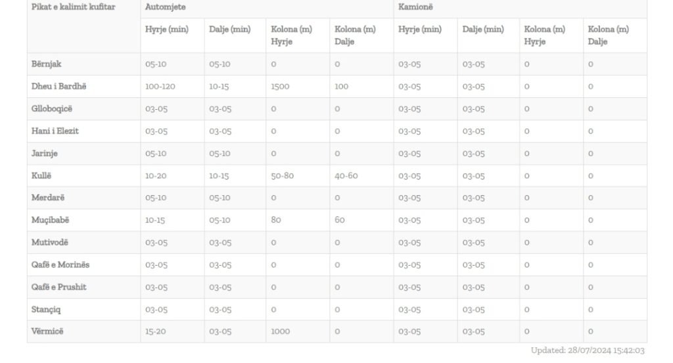Click Dheu i Bardhë row label
Screen dimensions: 673x363
58,86
